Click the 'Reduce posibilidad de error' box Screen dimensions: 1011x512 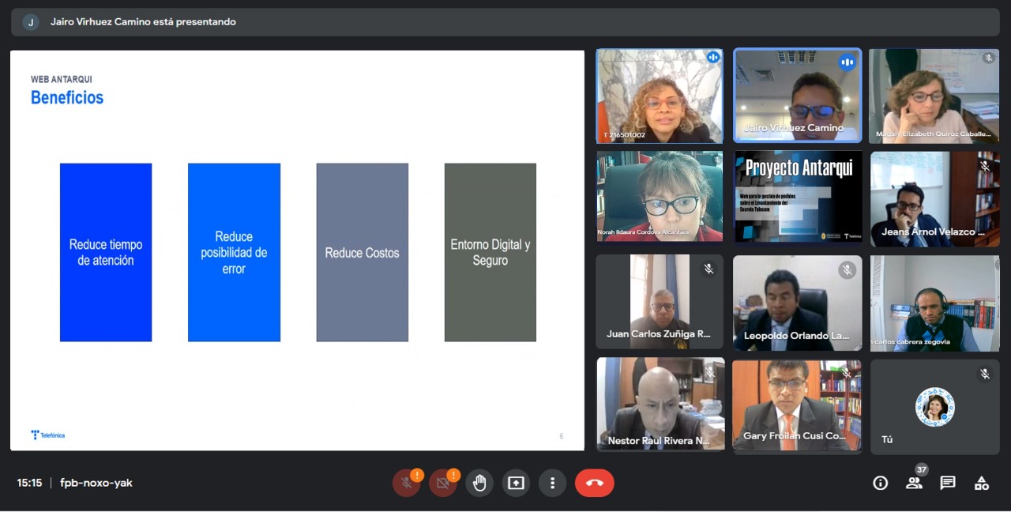coord(234,252)
